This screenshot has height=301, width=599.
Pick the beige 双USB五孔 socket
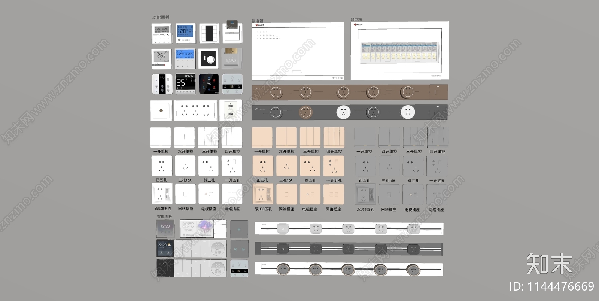pos(263,195)
